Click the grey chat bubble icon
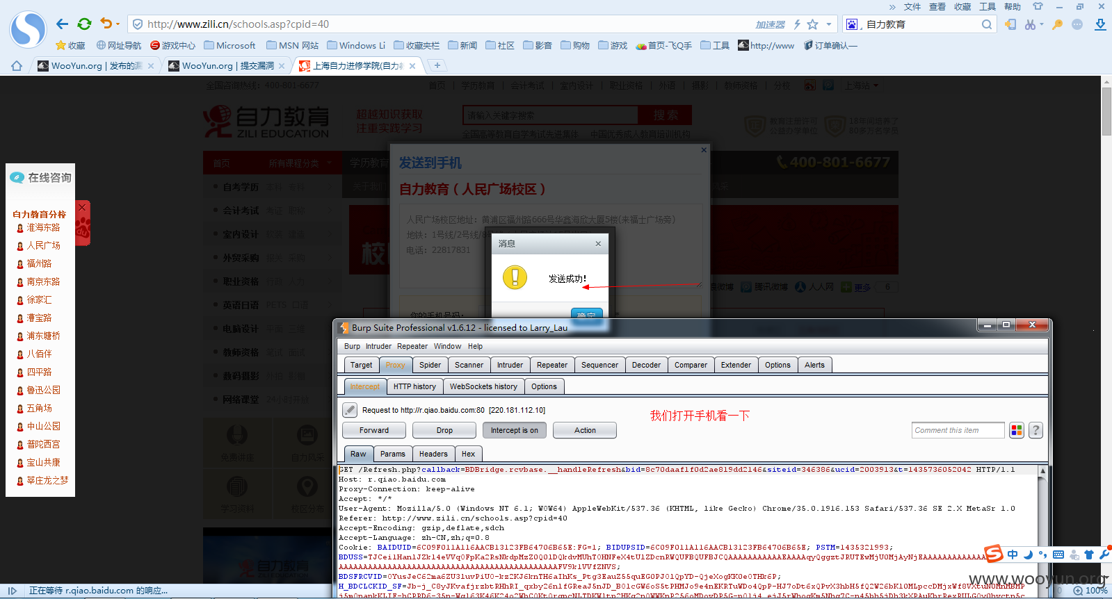The width and height of the screenshot is (1112, 599). (1077, 24)
